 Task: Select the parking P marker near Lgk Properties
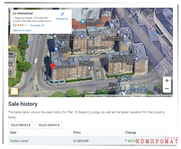tap(82, 37)
